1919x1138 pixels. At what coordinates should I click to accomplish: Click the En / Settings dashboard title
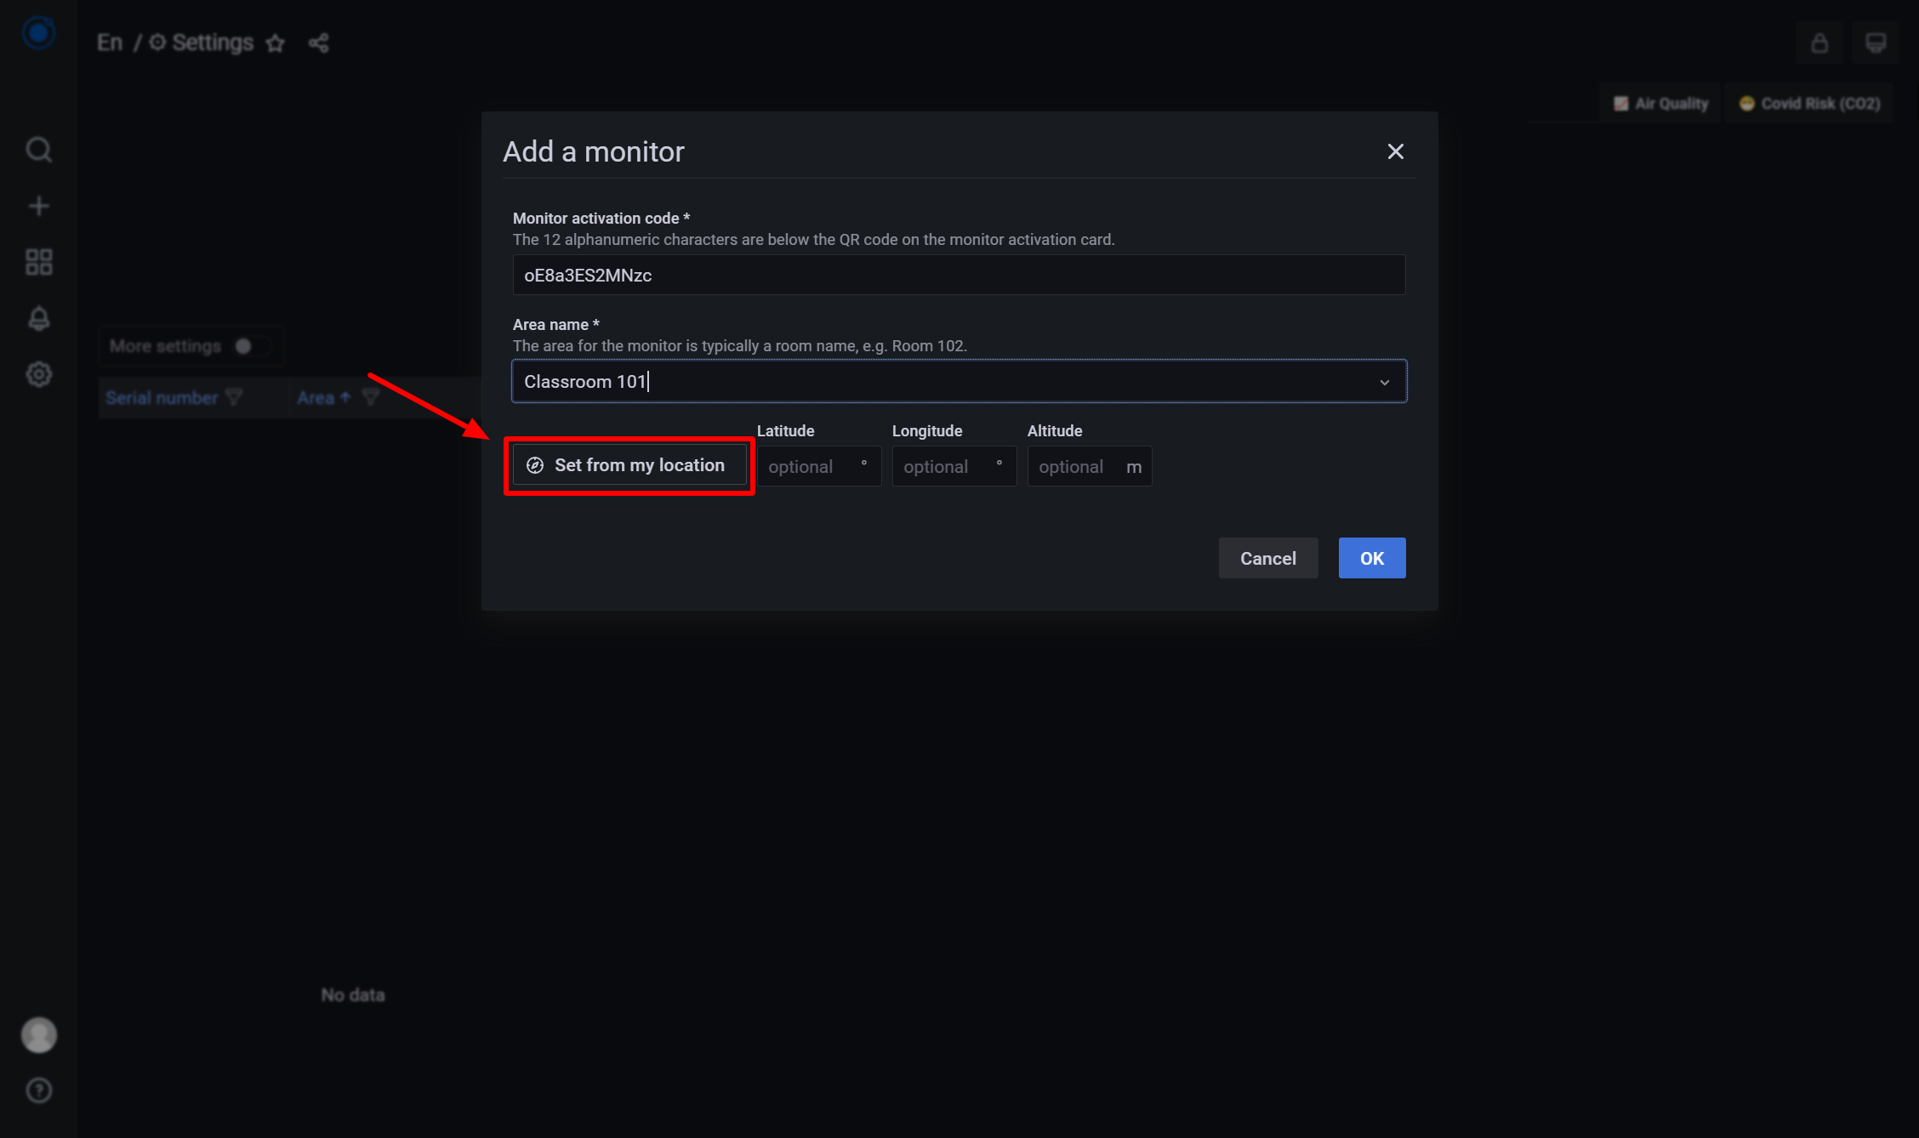pyautogui.click(x=175, y=43)
